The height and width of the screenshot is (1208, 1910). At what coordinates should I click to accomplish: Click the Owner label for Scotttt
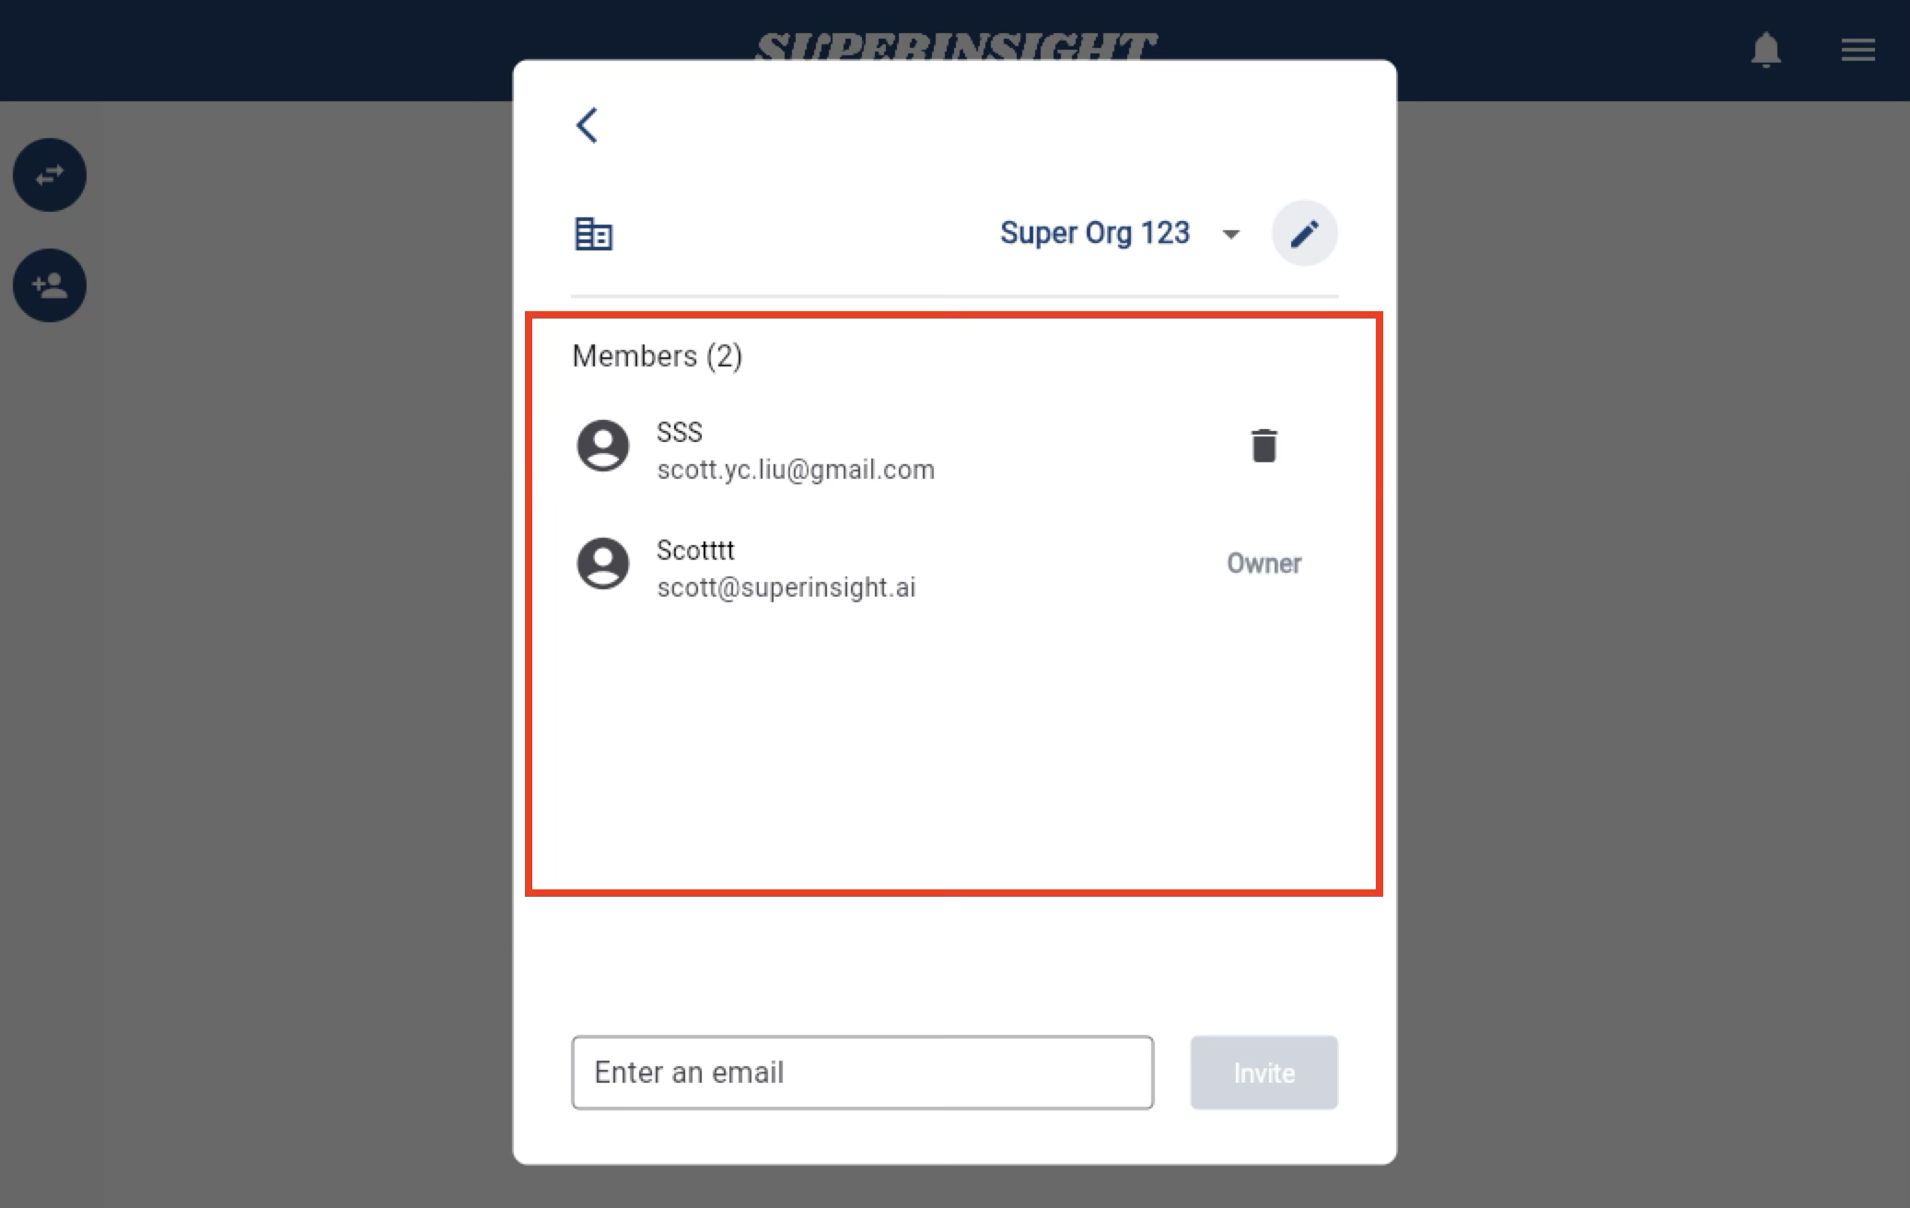[1263, 563]
